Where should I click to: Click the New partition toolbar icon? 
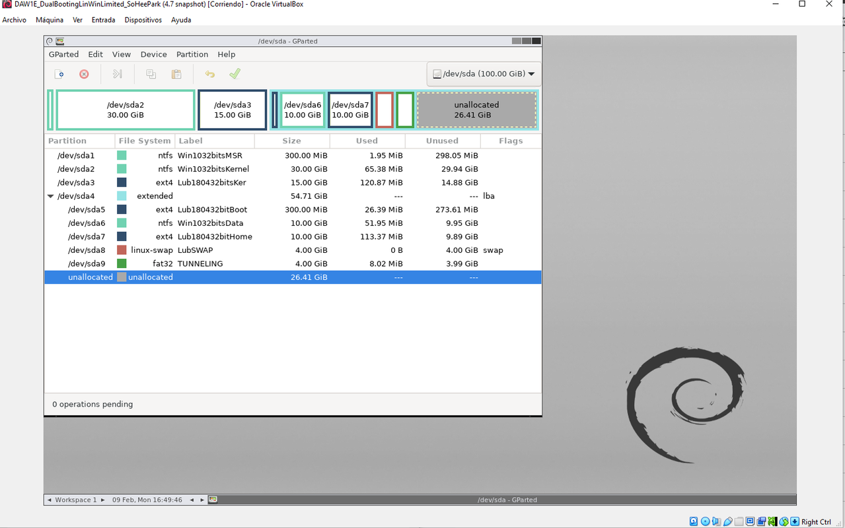59,74
